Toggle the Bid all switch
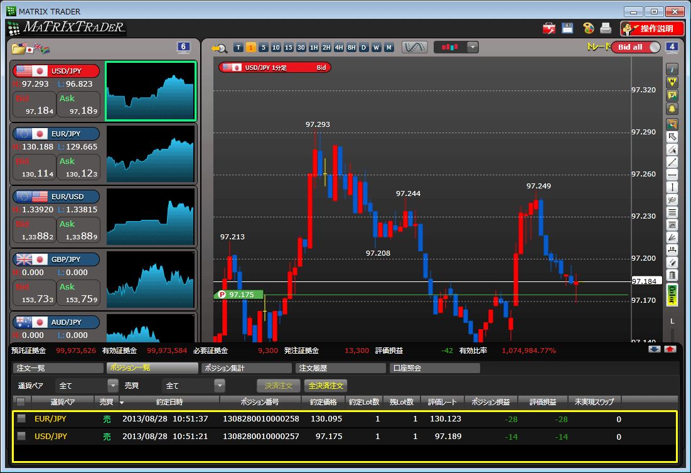 (x=636, y=47)
